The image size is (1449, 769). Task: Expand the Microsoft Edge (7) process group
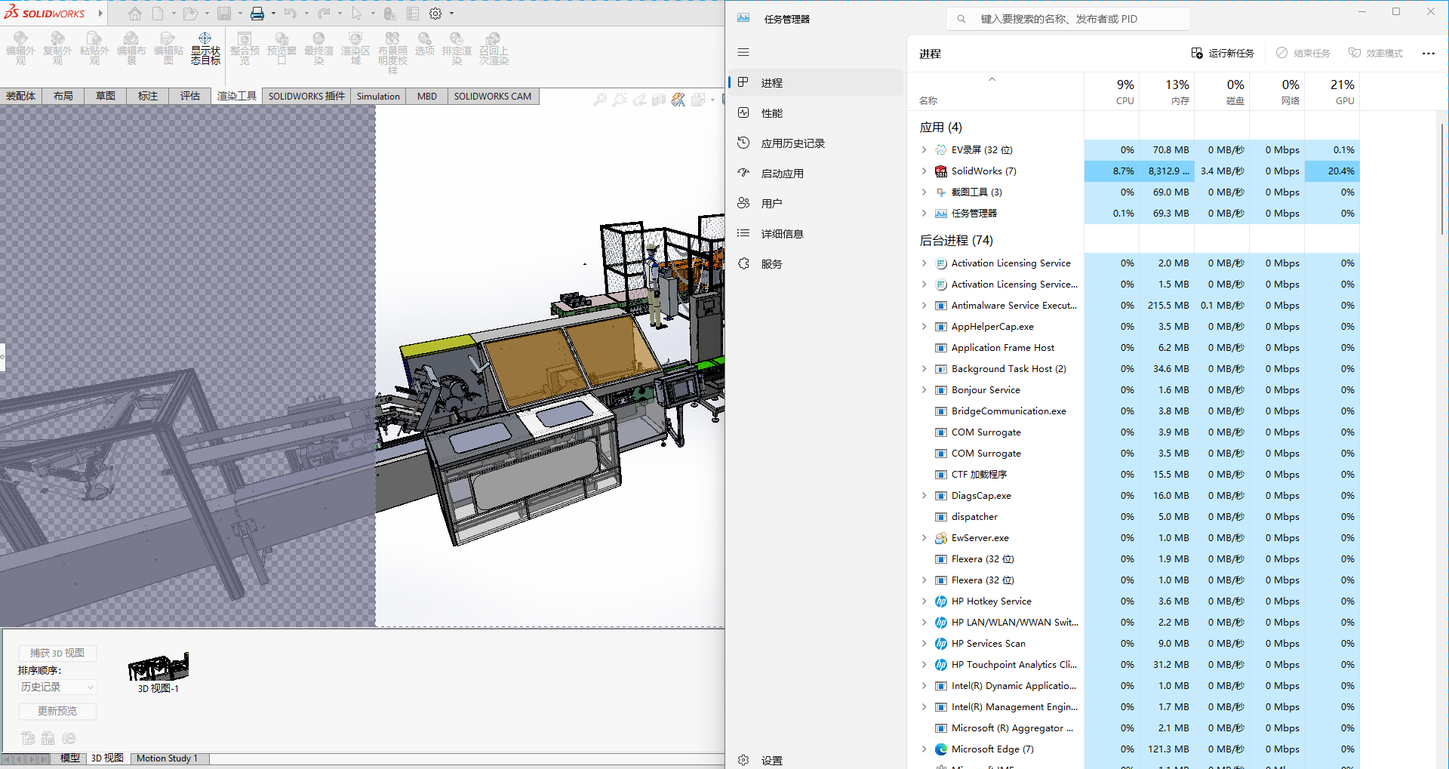(924, 749)
